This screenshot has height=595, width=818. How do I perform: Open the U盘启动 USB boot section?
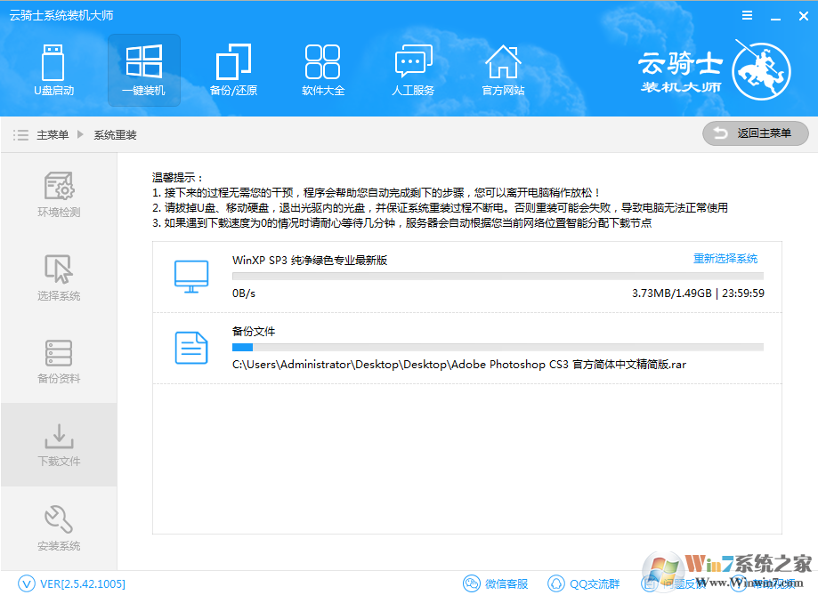[x=53, y=69]
